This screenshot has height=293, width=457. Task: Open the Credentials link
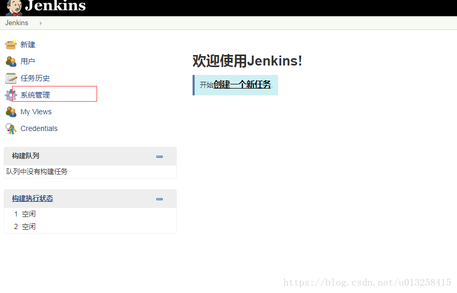tap(39, 128)
